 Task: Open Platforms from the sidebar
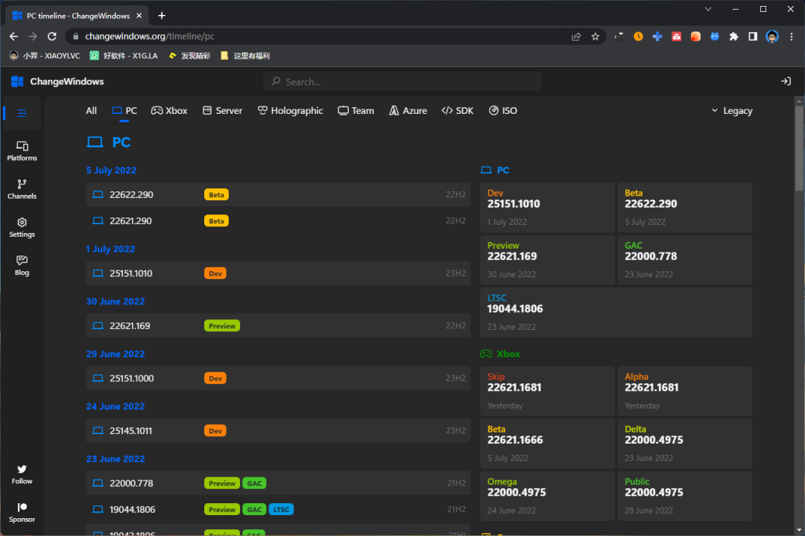point(22,150)
